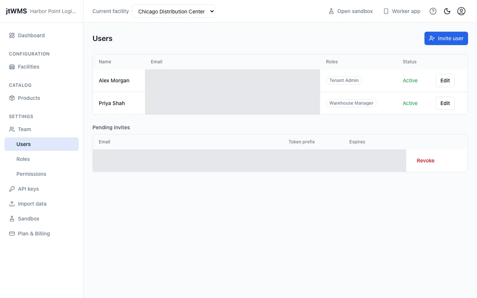Select the Users submenu item
The height and width of the screenshot is (298, 477).
click(41, 144)
